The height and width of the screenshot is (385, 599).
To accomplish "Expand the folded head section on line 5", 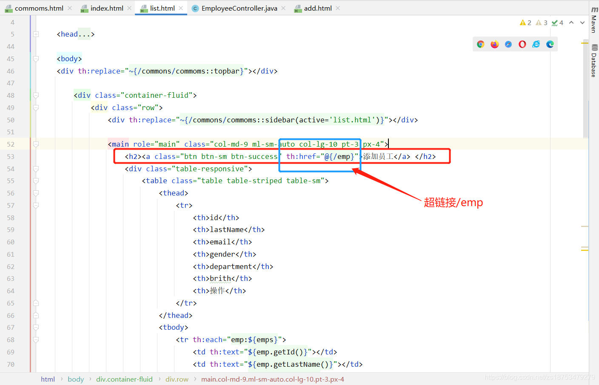I will pos(36,34).
